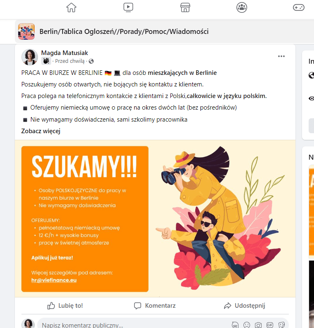Open the Berlin/Tablica Ogloszeń group title
The image size is (314, 328).
[124, 31]
